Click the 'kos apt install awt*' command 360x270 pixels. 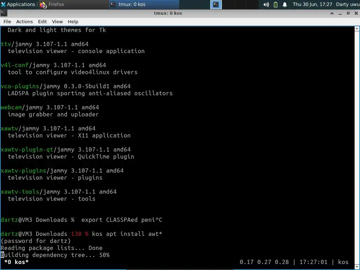tap(127, 234)
